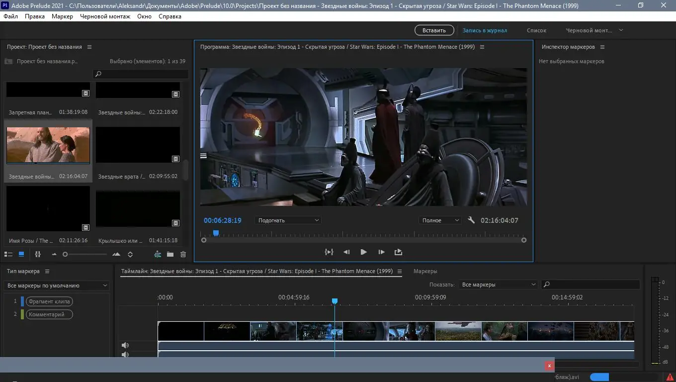Open the 'Маркер' menu
Viewport: 676px width, 382px height.
pos(62,16)
